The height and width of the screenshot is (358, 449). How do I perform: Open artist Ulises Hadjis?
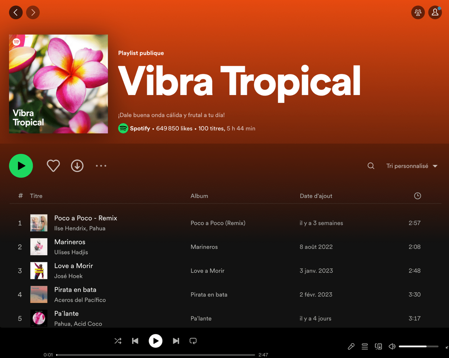click(x=71, y=252)
